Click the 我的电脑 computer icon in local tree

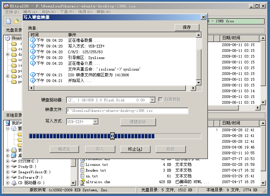pyautogui.click(x=8, y=123)
